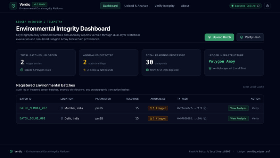The height and width of the screenshot is (158, 280).
Task: Click the Anomalies Detected card
Action: pyautogui.click(x=109, y=63)
